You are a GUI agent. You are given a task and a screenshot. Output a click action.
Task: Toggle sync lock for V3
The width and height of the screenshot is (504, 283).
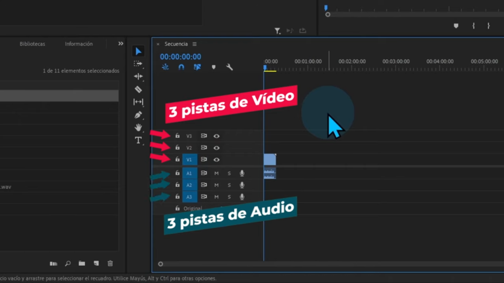coord(204,136)
